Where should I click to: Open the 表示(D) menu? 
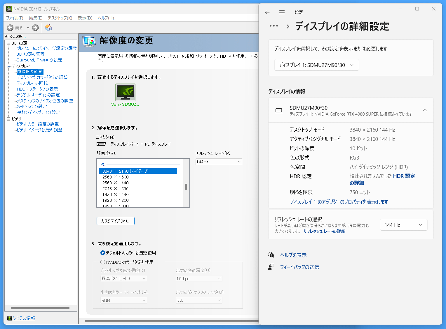click(85, 18)
